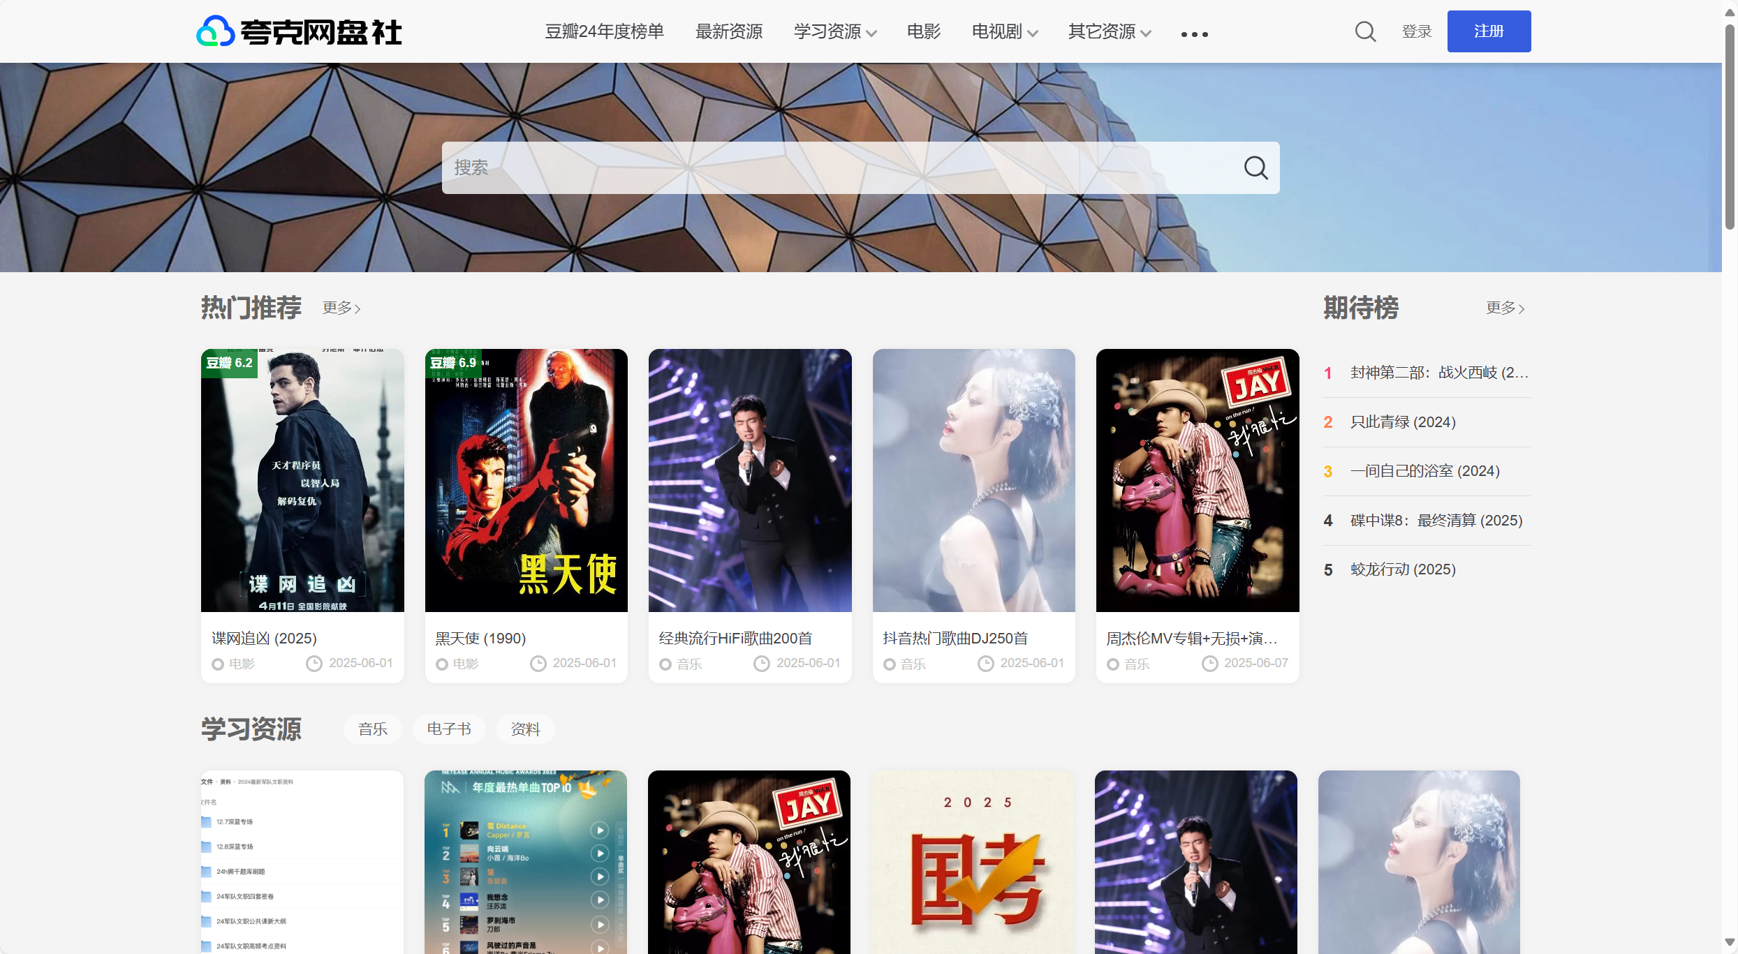
Task: Click play icon for song 向云端
Action: 599,853
